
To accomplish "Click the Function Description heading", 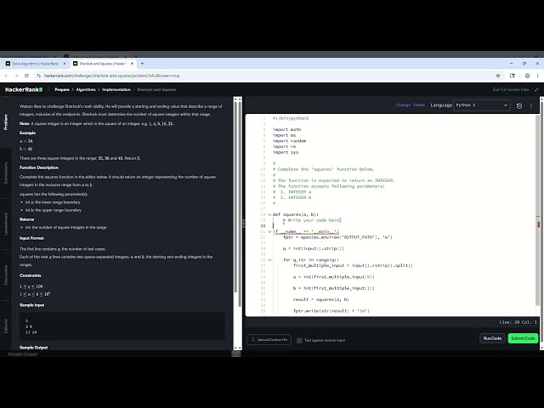I will click(39, 167).
